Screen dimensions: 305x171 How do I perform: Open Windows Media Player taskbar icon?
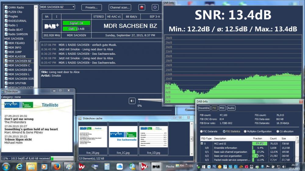[x=44, y=167]
